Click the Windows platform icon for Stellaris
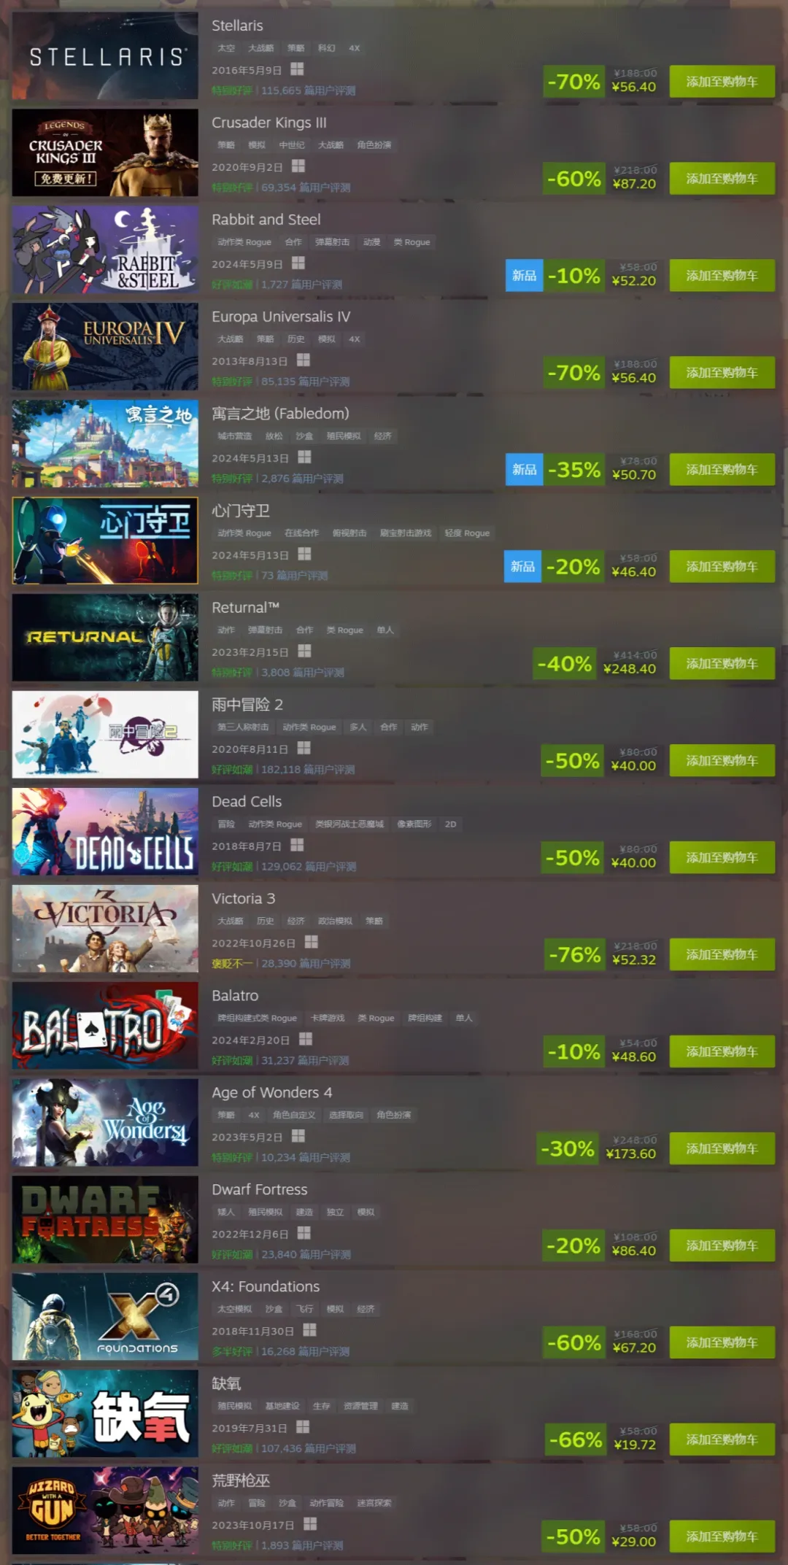This screenshot has width=788, height=1565. click(x=297, y=69)
